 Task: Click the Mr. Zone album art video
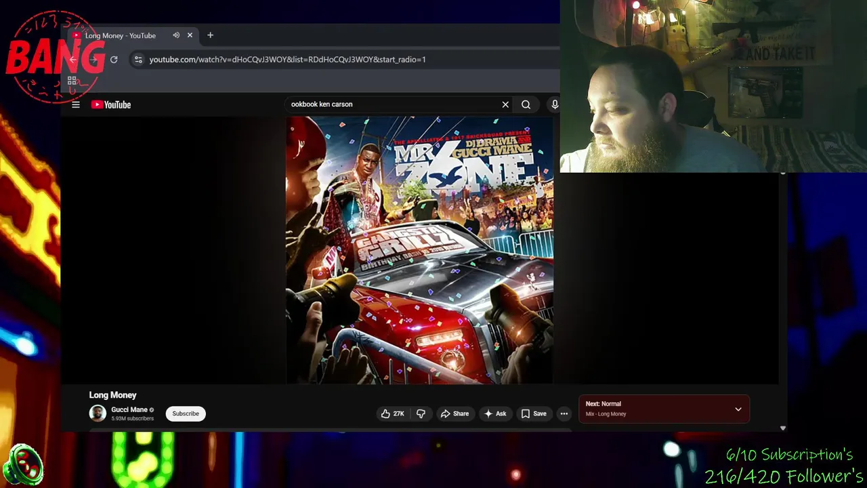tap(420, 250)
